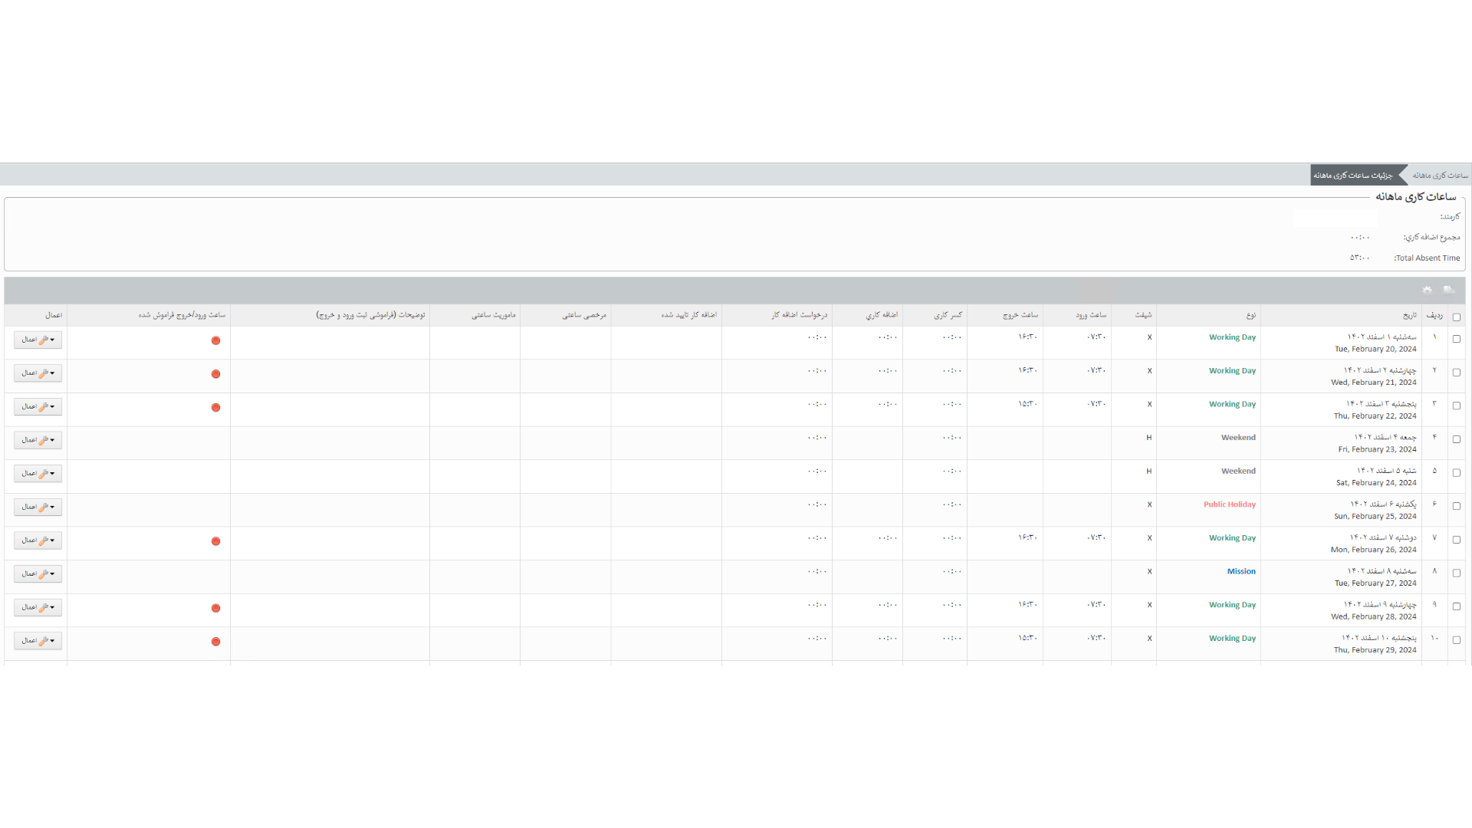Select the checkbox for row Thu, February 29, 2024
1472x828 pixels.
pos(1457,640)
